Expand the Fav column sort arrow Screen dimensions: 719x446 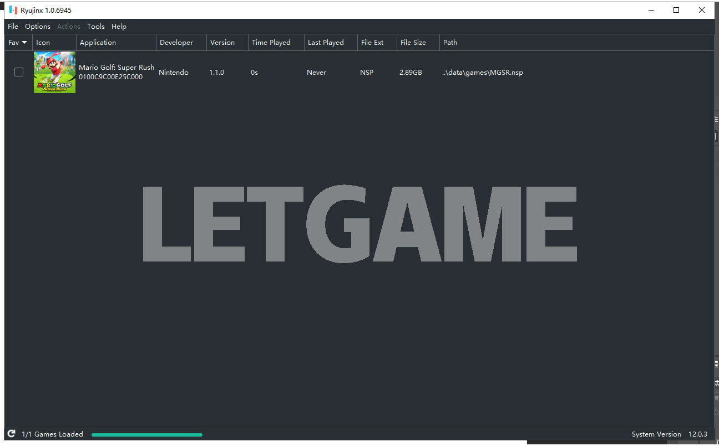pos(24,43)
